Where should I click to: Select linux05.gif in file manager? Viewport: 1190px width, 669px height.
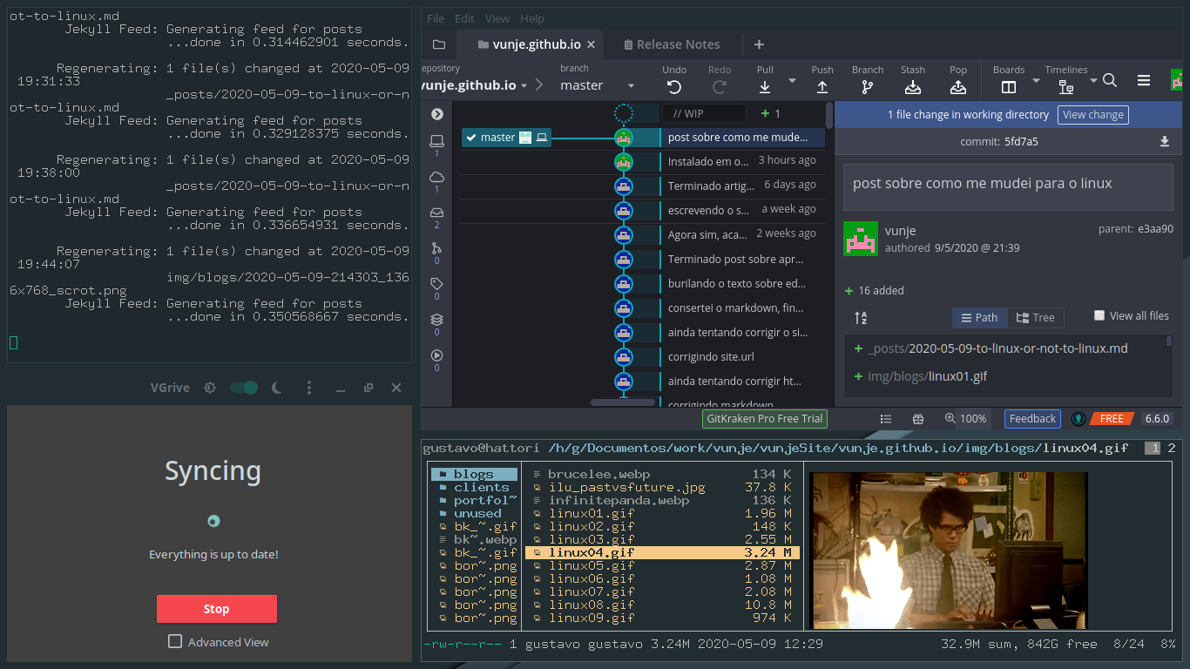pyautogui.click(x=662, y=565)
